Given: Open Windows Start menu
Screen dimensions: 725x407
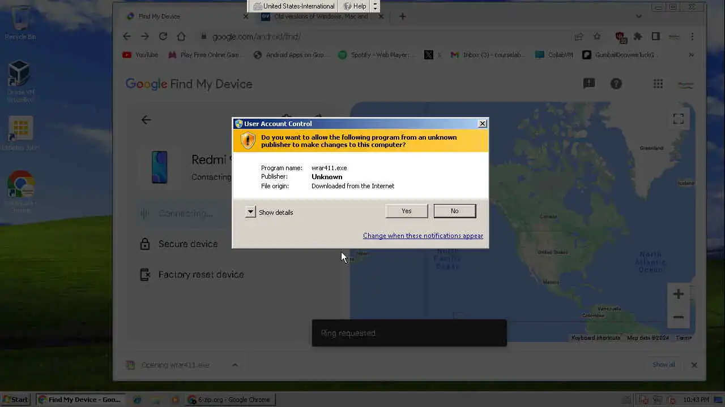Looking at the screenshot, I should [15, 400].
